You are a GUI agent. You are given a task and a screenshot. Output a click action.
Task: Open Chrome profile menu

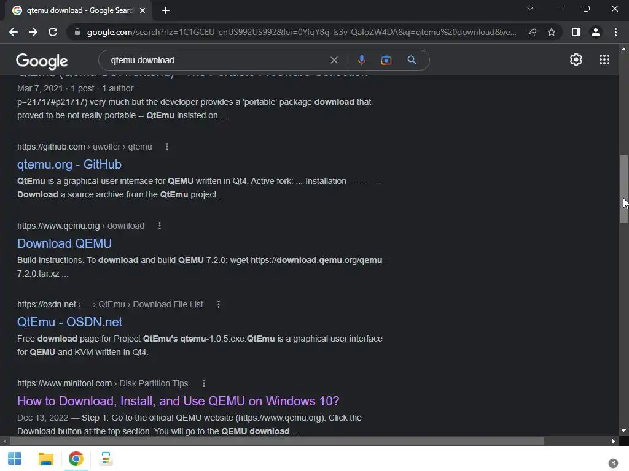tap(596, 32)
